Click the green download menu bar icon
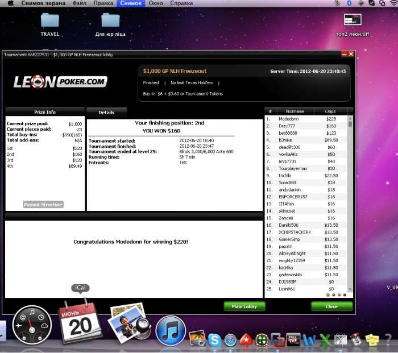 click(x=337, y=3)
